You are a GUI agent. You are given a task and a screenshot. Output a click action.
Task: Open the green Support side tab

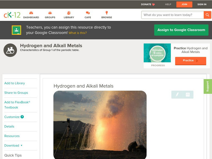[207, 86]
